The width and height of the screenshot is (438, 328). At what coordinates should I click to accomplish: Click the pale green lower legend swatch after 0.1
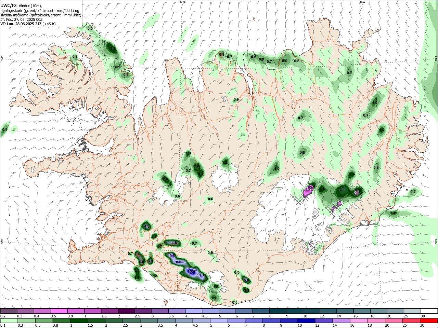pos(10,320)
